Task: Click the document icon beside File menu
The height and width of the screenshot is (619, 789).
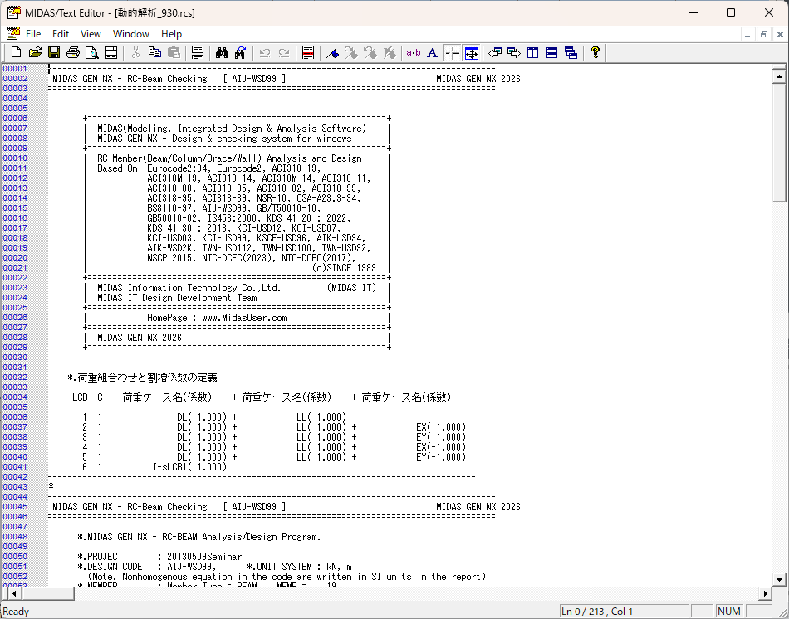Action: click(13, 34)
